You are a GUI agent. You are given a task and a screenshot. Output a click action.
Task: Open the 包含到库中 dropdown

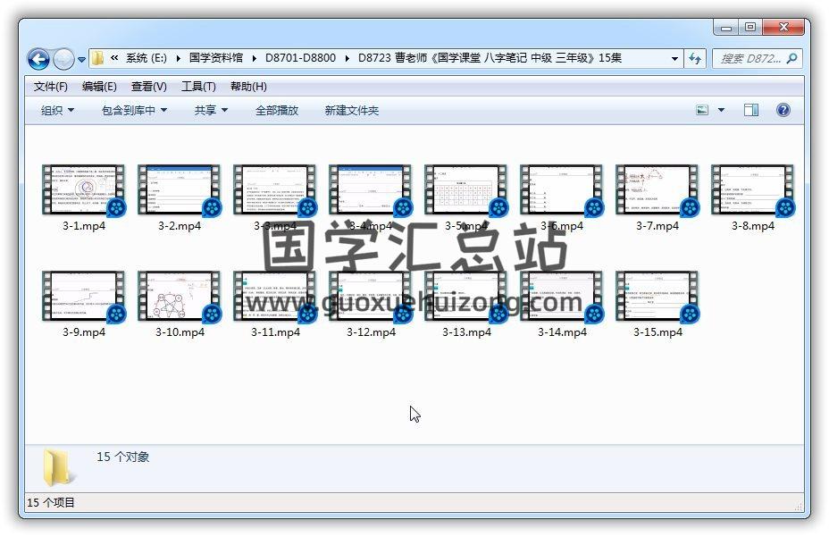[134, 111]
